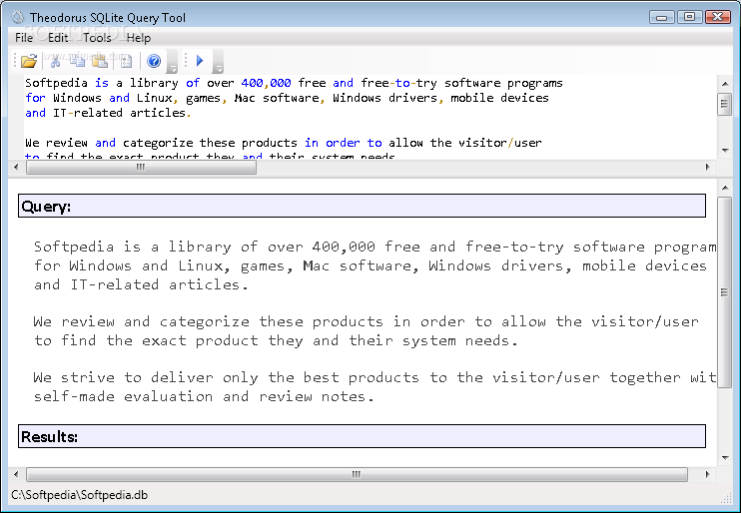The image size is (741, 513).
Task: Click the 'Query:' section header
Action: 362,206
